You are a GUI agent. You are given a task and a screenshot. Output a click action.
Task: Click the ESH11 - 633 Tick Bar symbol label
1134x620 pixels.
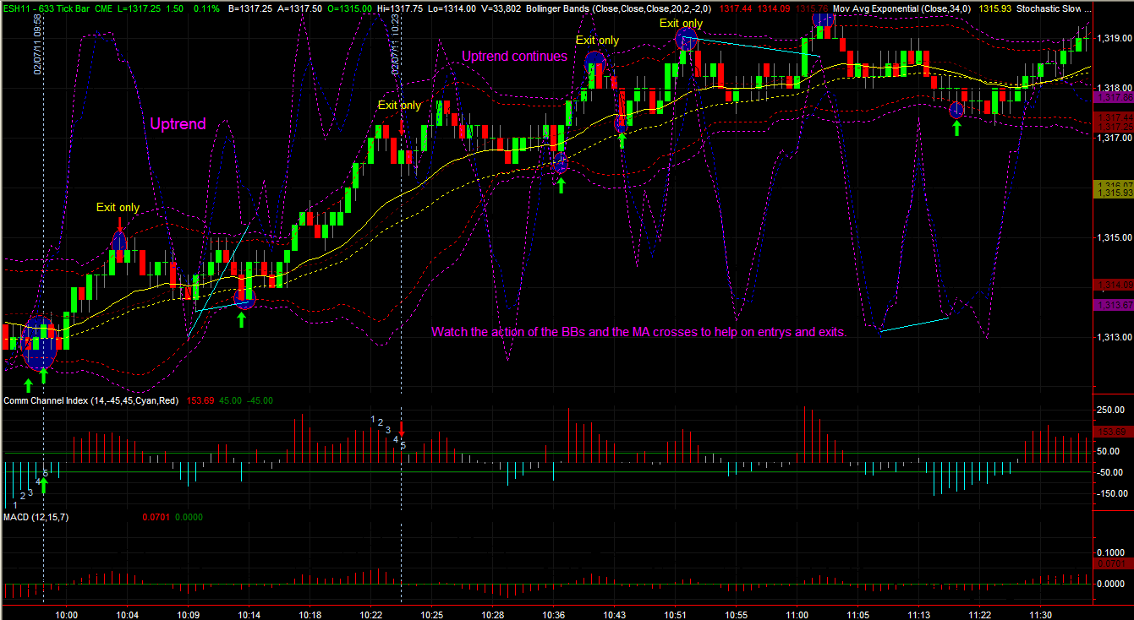[47, 8]
